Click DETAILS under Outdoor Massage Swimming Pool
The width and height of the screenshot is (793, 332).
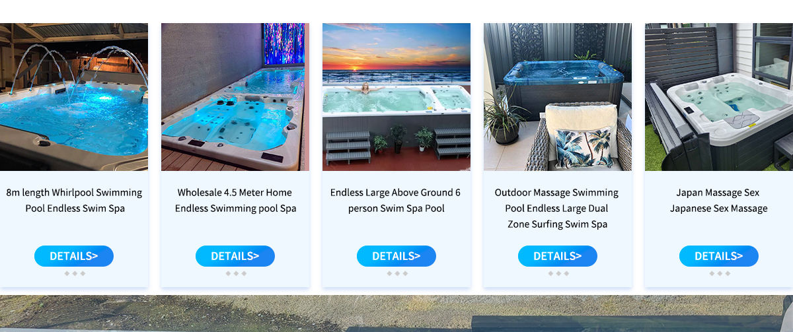tap(558, 256)
